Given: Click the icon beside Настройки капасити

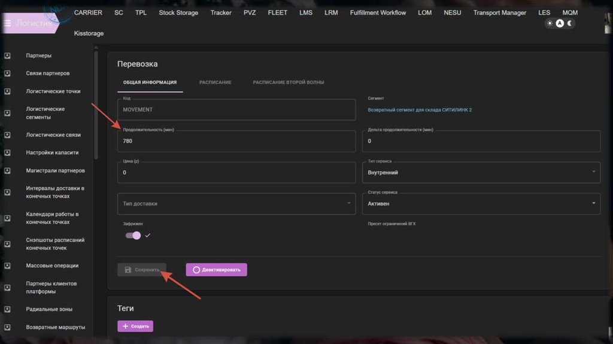Looking at the screenshot, I should [8, 152].
